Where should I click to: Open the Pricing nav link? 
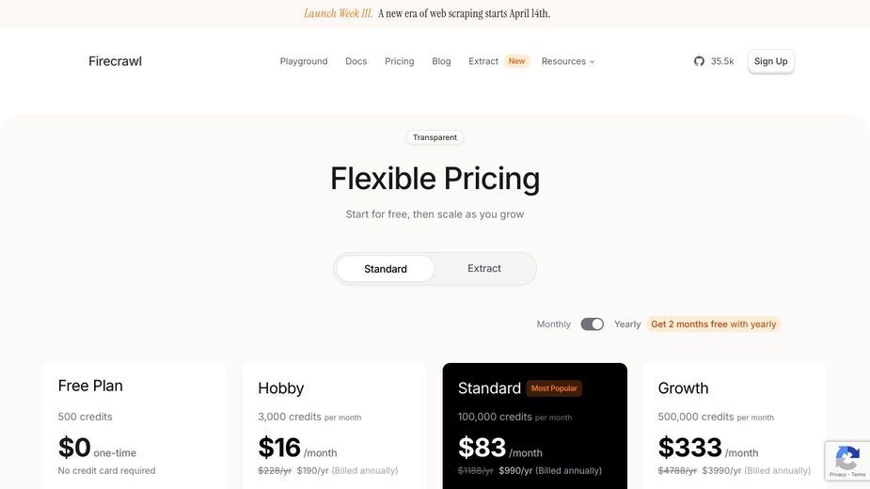click(400, 61)
